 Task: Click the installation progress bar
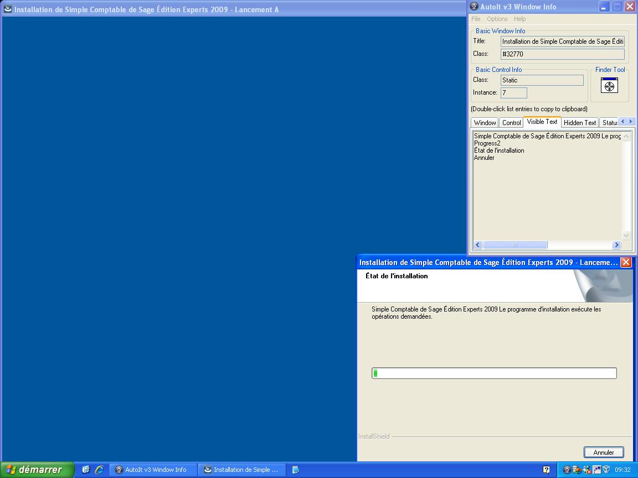[494, 373]
